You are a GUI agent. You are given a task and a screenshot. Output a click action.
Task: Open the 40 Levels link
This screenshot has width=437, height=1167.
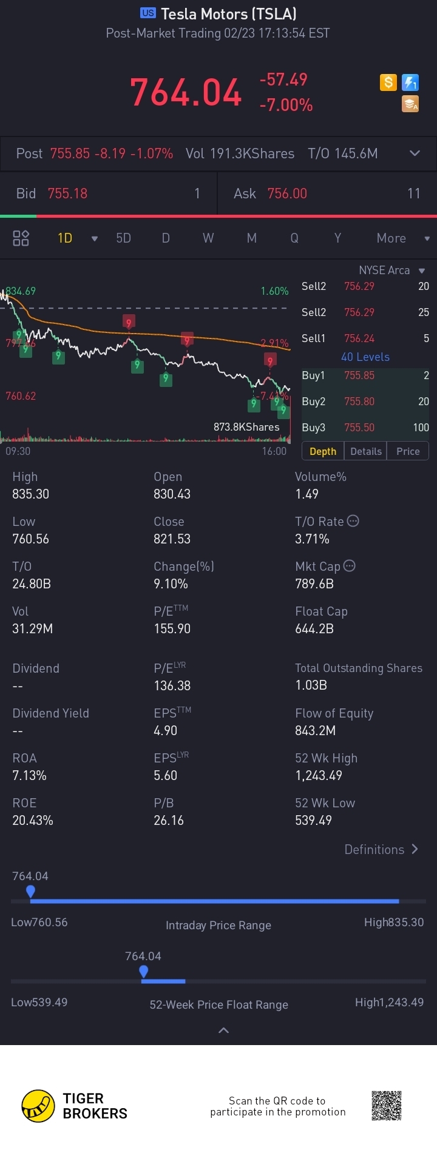tap(365, 357)
